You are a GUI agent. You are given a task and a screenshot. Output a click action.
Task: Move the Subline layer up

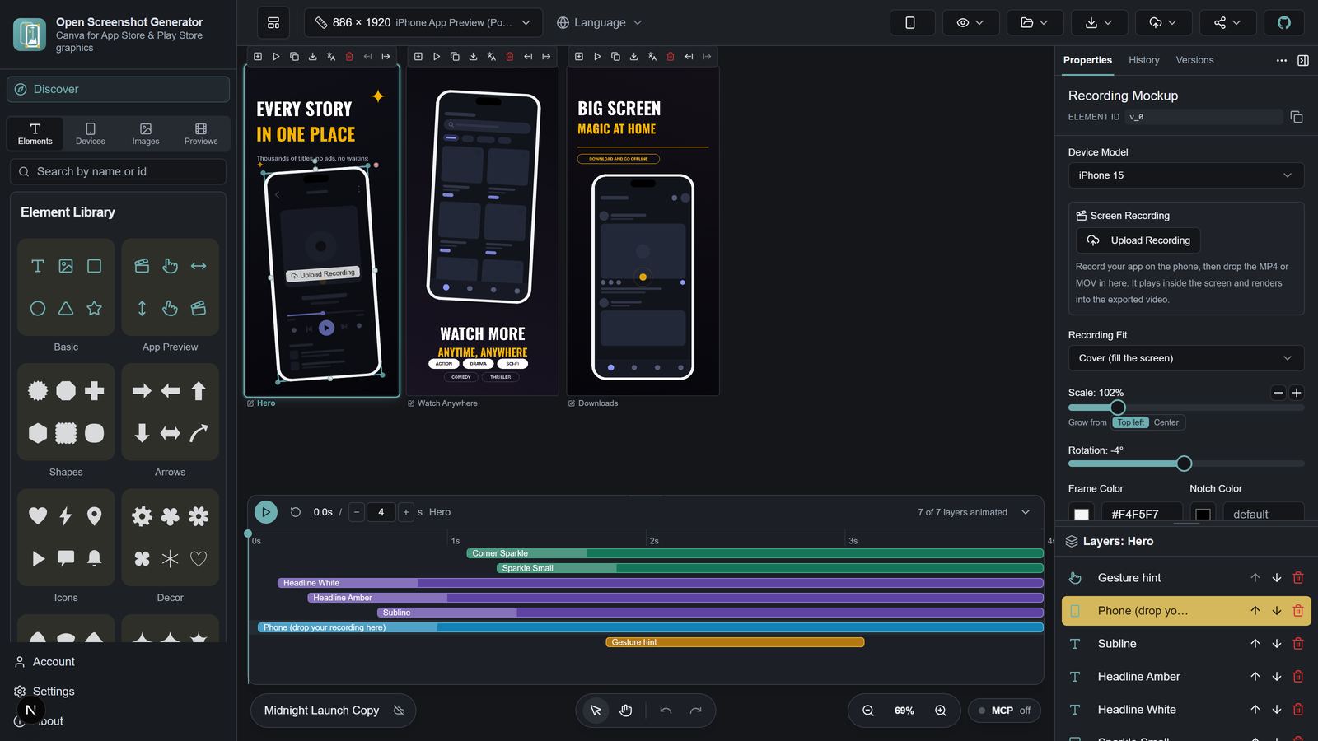tap(1255, 644)
